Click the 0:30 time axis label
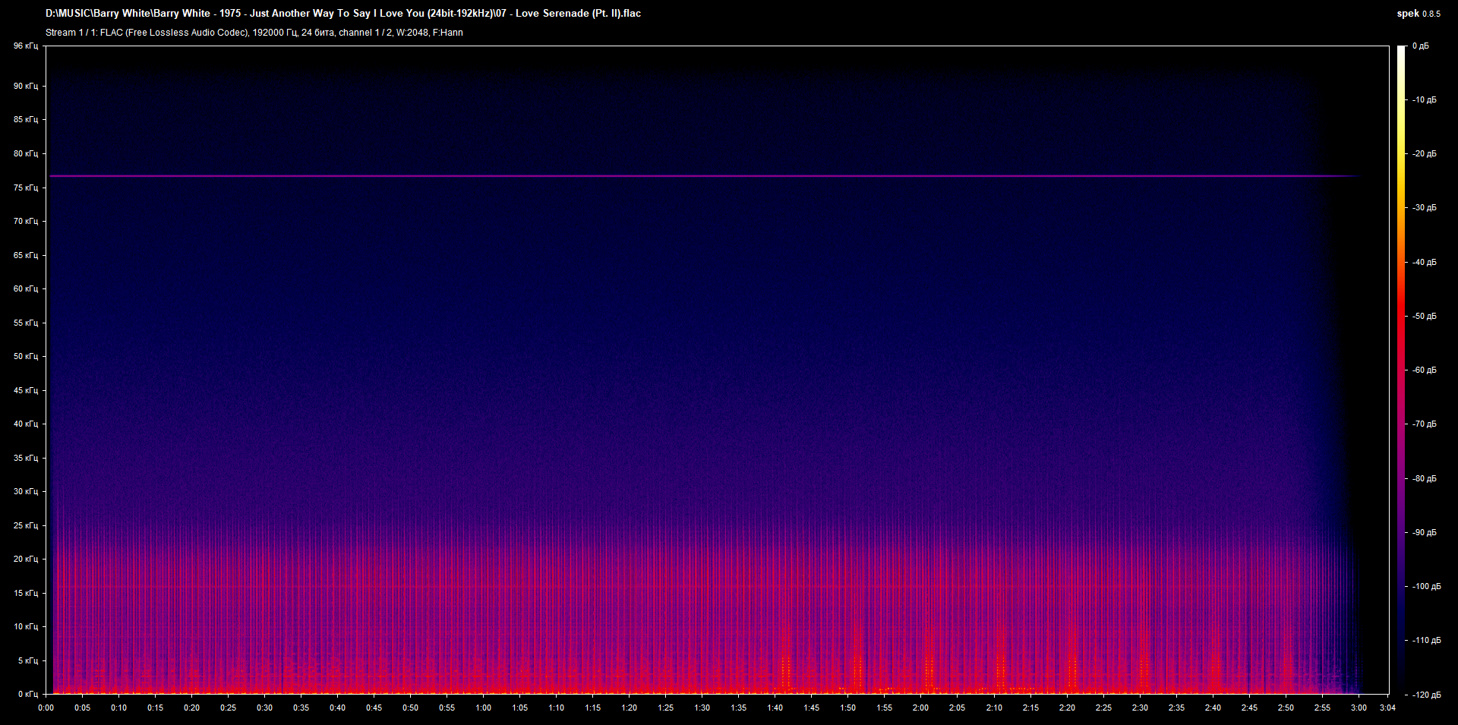 point(264,708)
